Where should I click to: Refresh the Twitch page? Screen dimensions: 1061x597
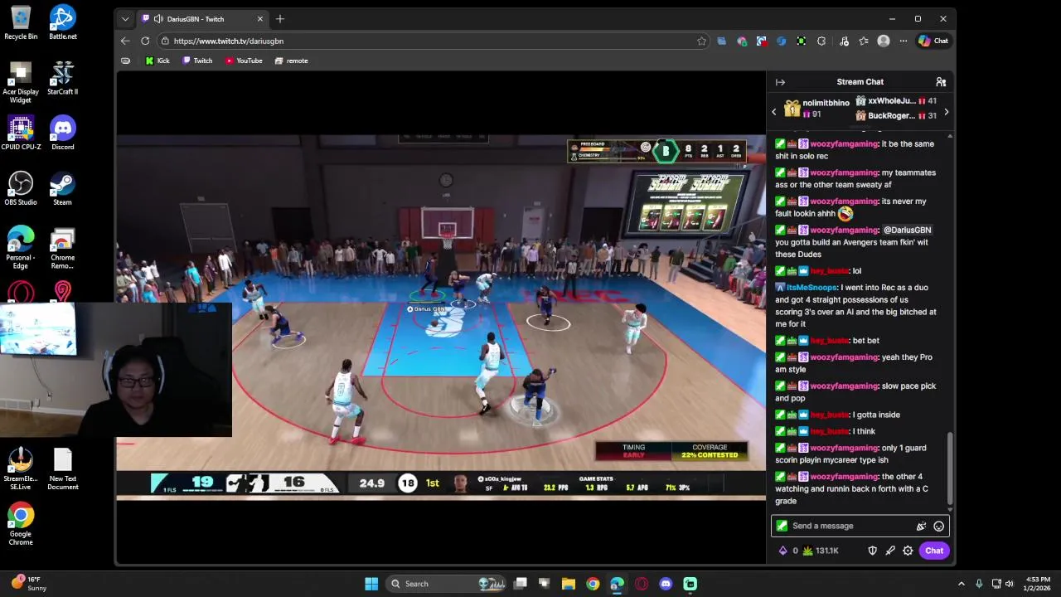pyautogui.click(x=145, y=41)
